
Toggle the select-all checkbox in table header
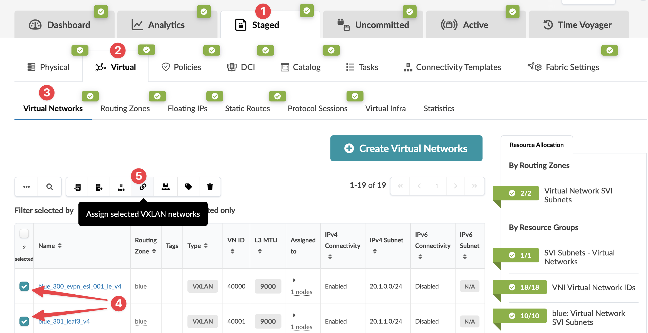tap(24, 233)
